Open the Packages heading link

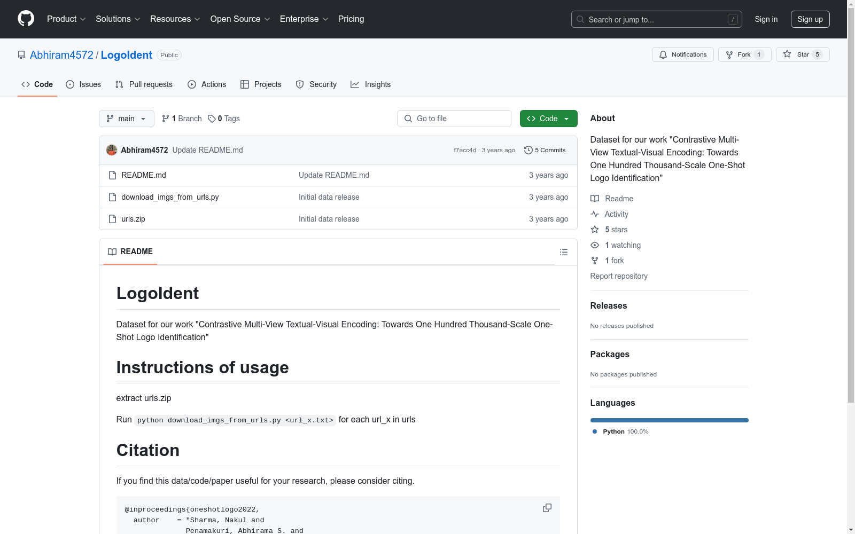[610, 355]
